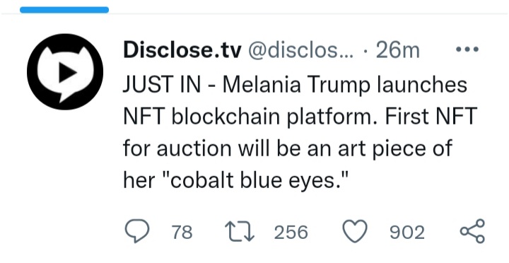Retweet the Disclose.tv post

tap(240, 231)
